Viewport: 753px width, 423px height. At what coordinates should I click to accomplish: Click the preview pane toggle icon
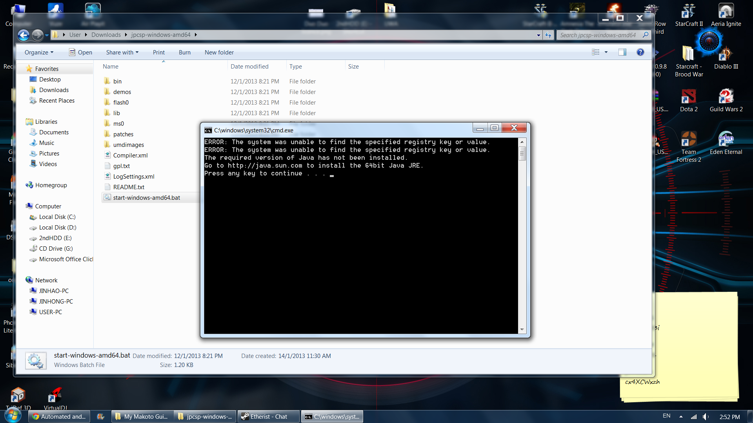point(622,52)
